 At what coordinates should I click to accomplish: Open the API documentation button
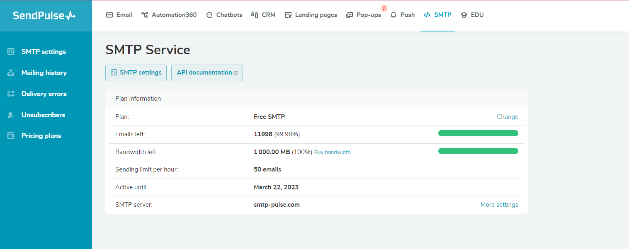coord(207,73)
